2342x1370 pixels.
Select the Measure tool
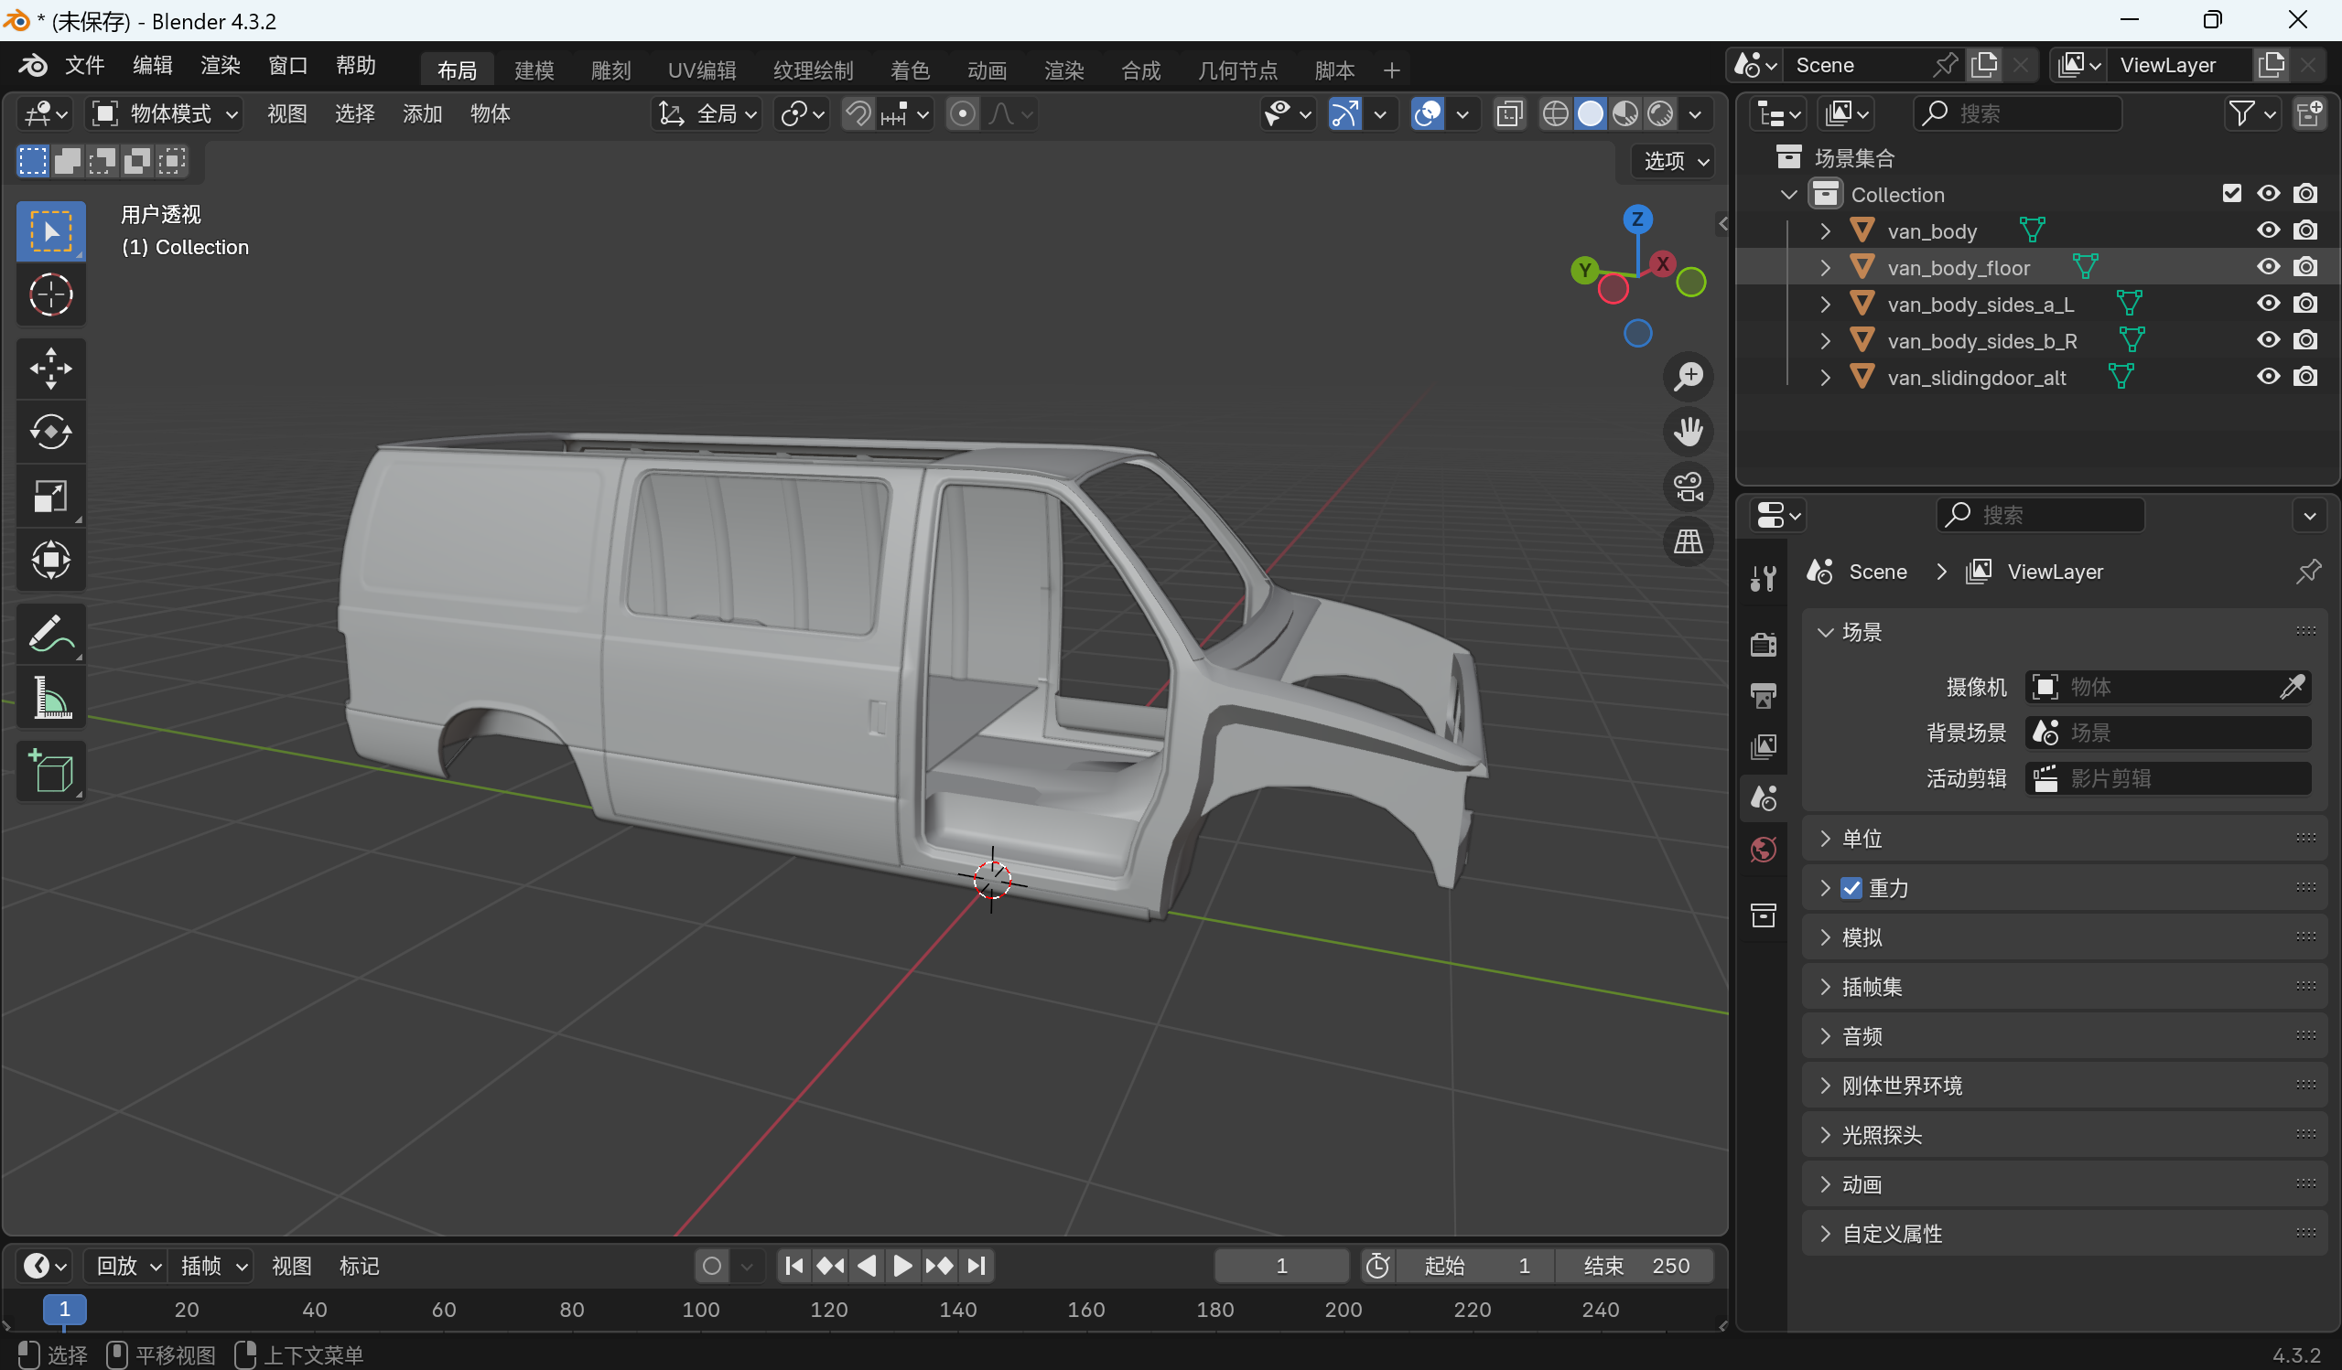[50, 699]
